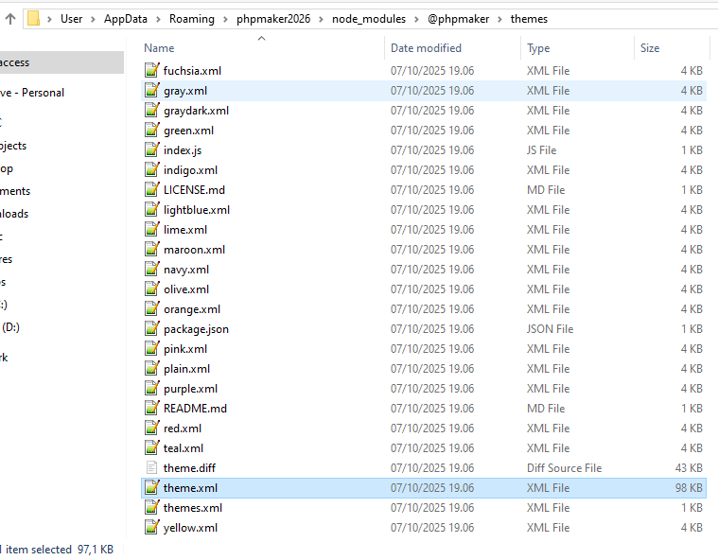
Task: Expand the chevron after AppData breadcrumb
Action: click(x=159, y=19)
